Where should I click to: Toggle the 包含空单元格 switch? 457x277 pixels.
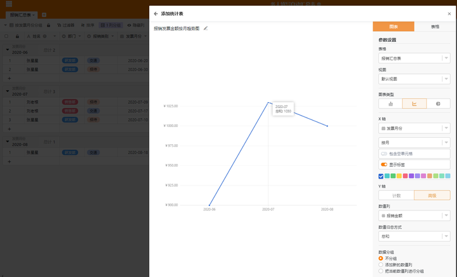click(x=384, y=154)
